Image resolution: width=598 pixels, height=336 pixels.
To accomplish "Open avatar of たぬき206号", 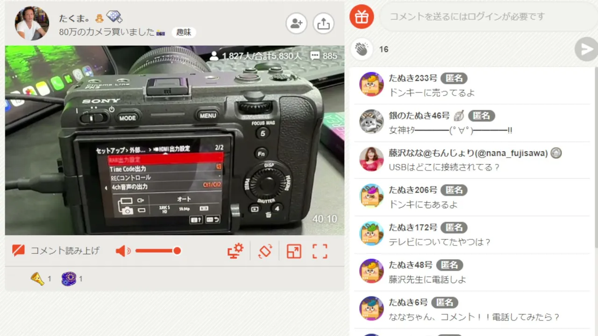I will (371, 196).
